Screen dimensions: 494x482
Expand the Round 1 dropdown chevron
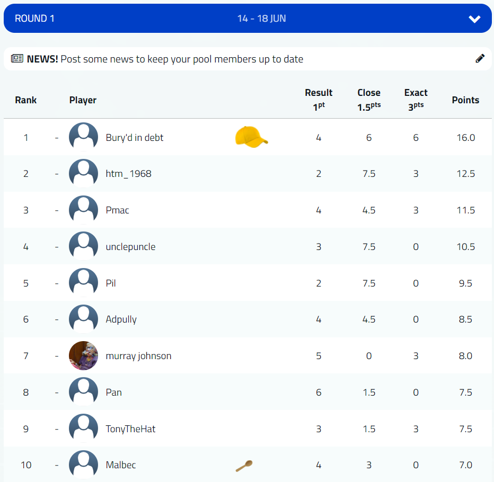(x=474, y=19)
